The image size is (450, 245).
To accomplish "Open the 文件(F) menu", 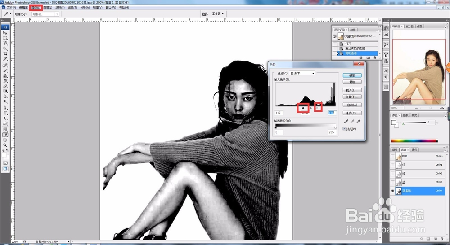I will pyautogui.click(x=11, y=8).
